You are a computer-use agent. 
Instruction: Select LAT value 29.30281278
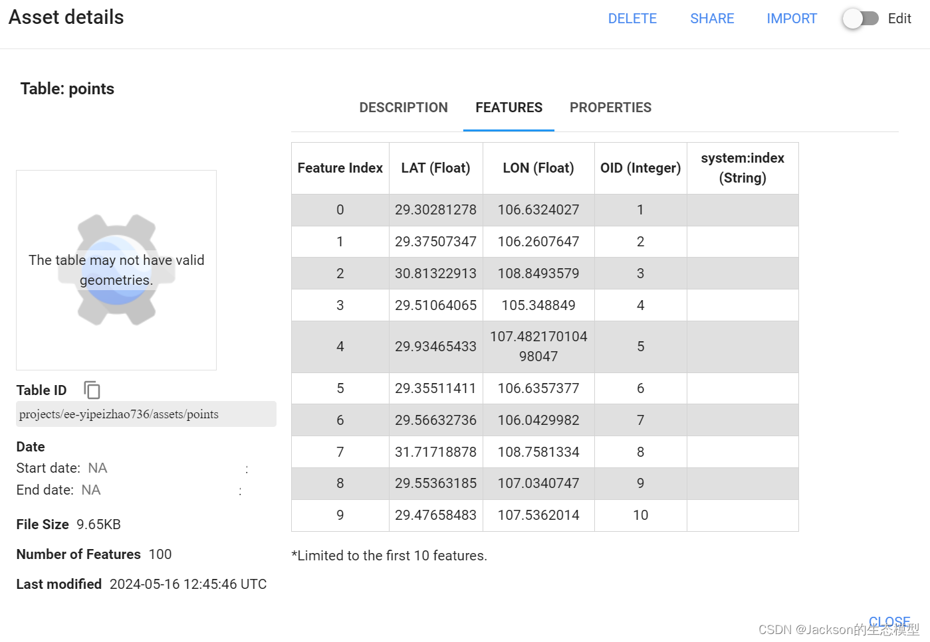point(435,210)
